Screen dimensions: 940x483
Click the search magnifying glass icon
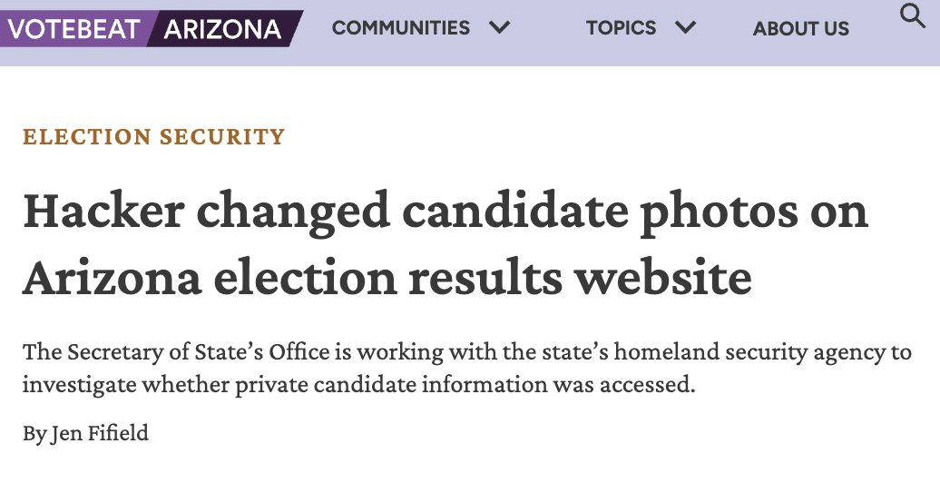(x=912, y=16)
